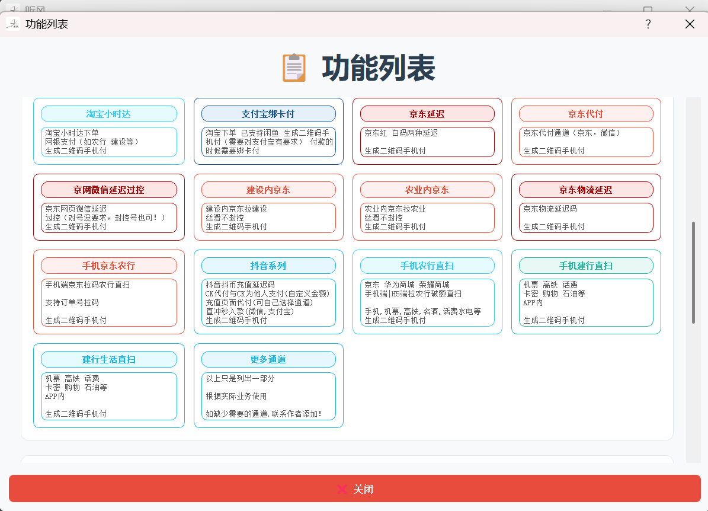Select the 京网微信延迟过控 header
The image size is (708, 511).
coord(108,190)
